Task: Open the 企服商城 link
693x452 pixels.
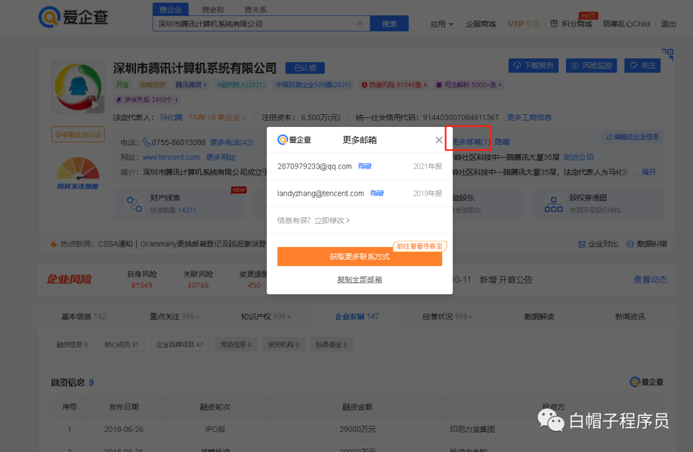Action: (x=481, y=24)
